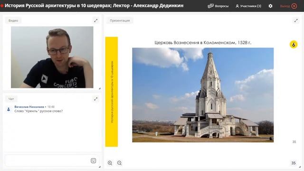Click the Выход exit button
The image size is (304, 171).
click(x=288, y=6)
